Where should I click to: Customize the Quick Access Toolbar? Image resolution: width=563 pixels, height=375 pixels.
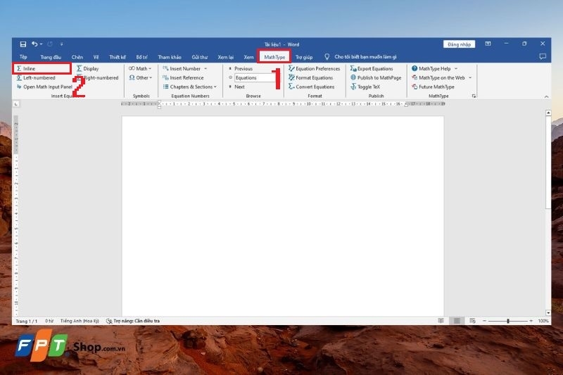point(62,44)
